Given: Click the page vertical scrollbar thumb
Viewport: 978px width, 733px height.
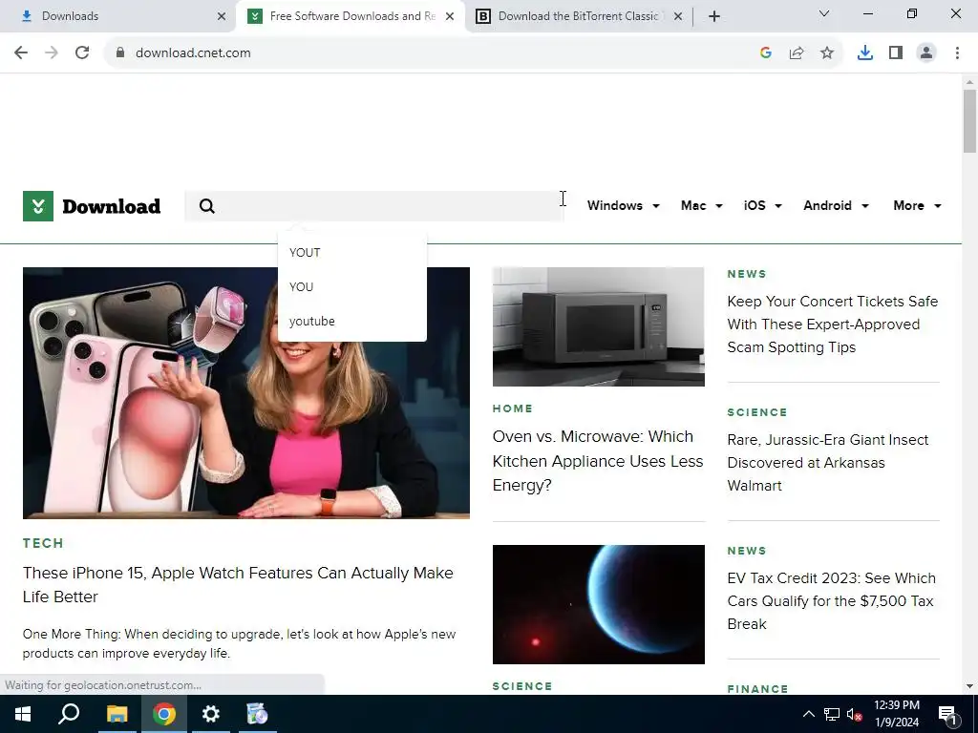Looking at the screenshot, I should point(969,121).
